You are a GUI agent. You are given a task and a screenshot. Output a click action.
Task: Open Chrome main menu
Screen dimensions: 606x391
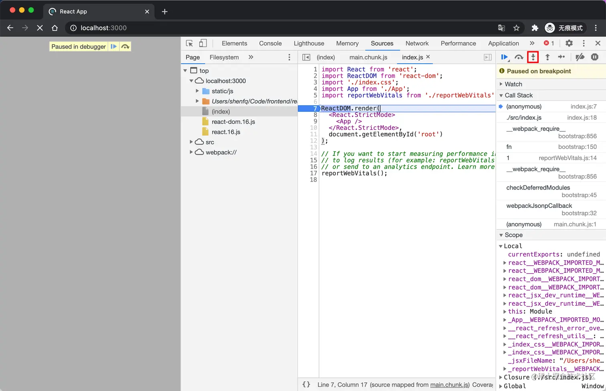pyautogui.click(x=596, y=28)
